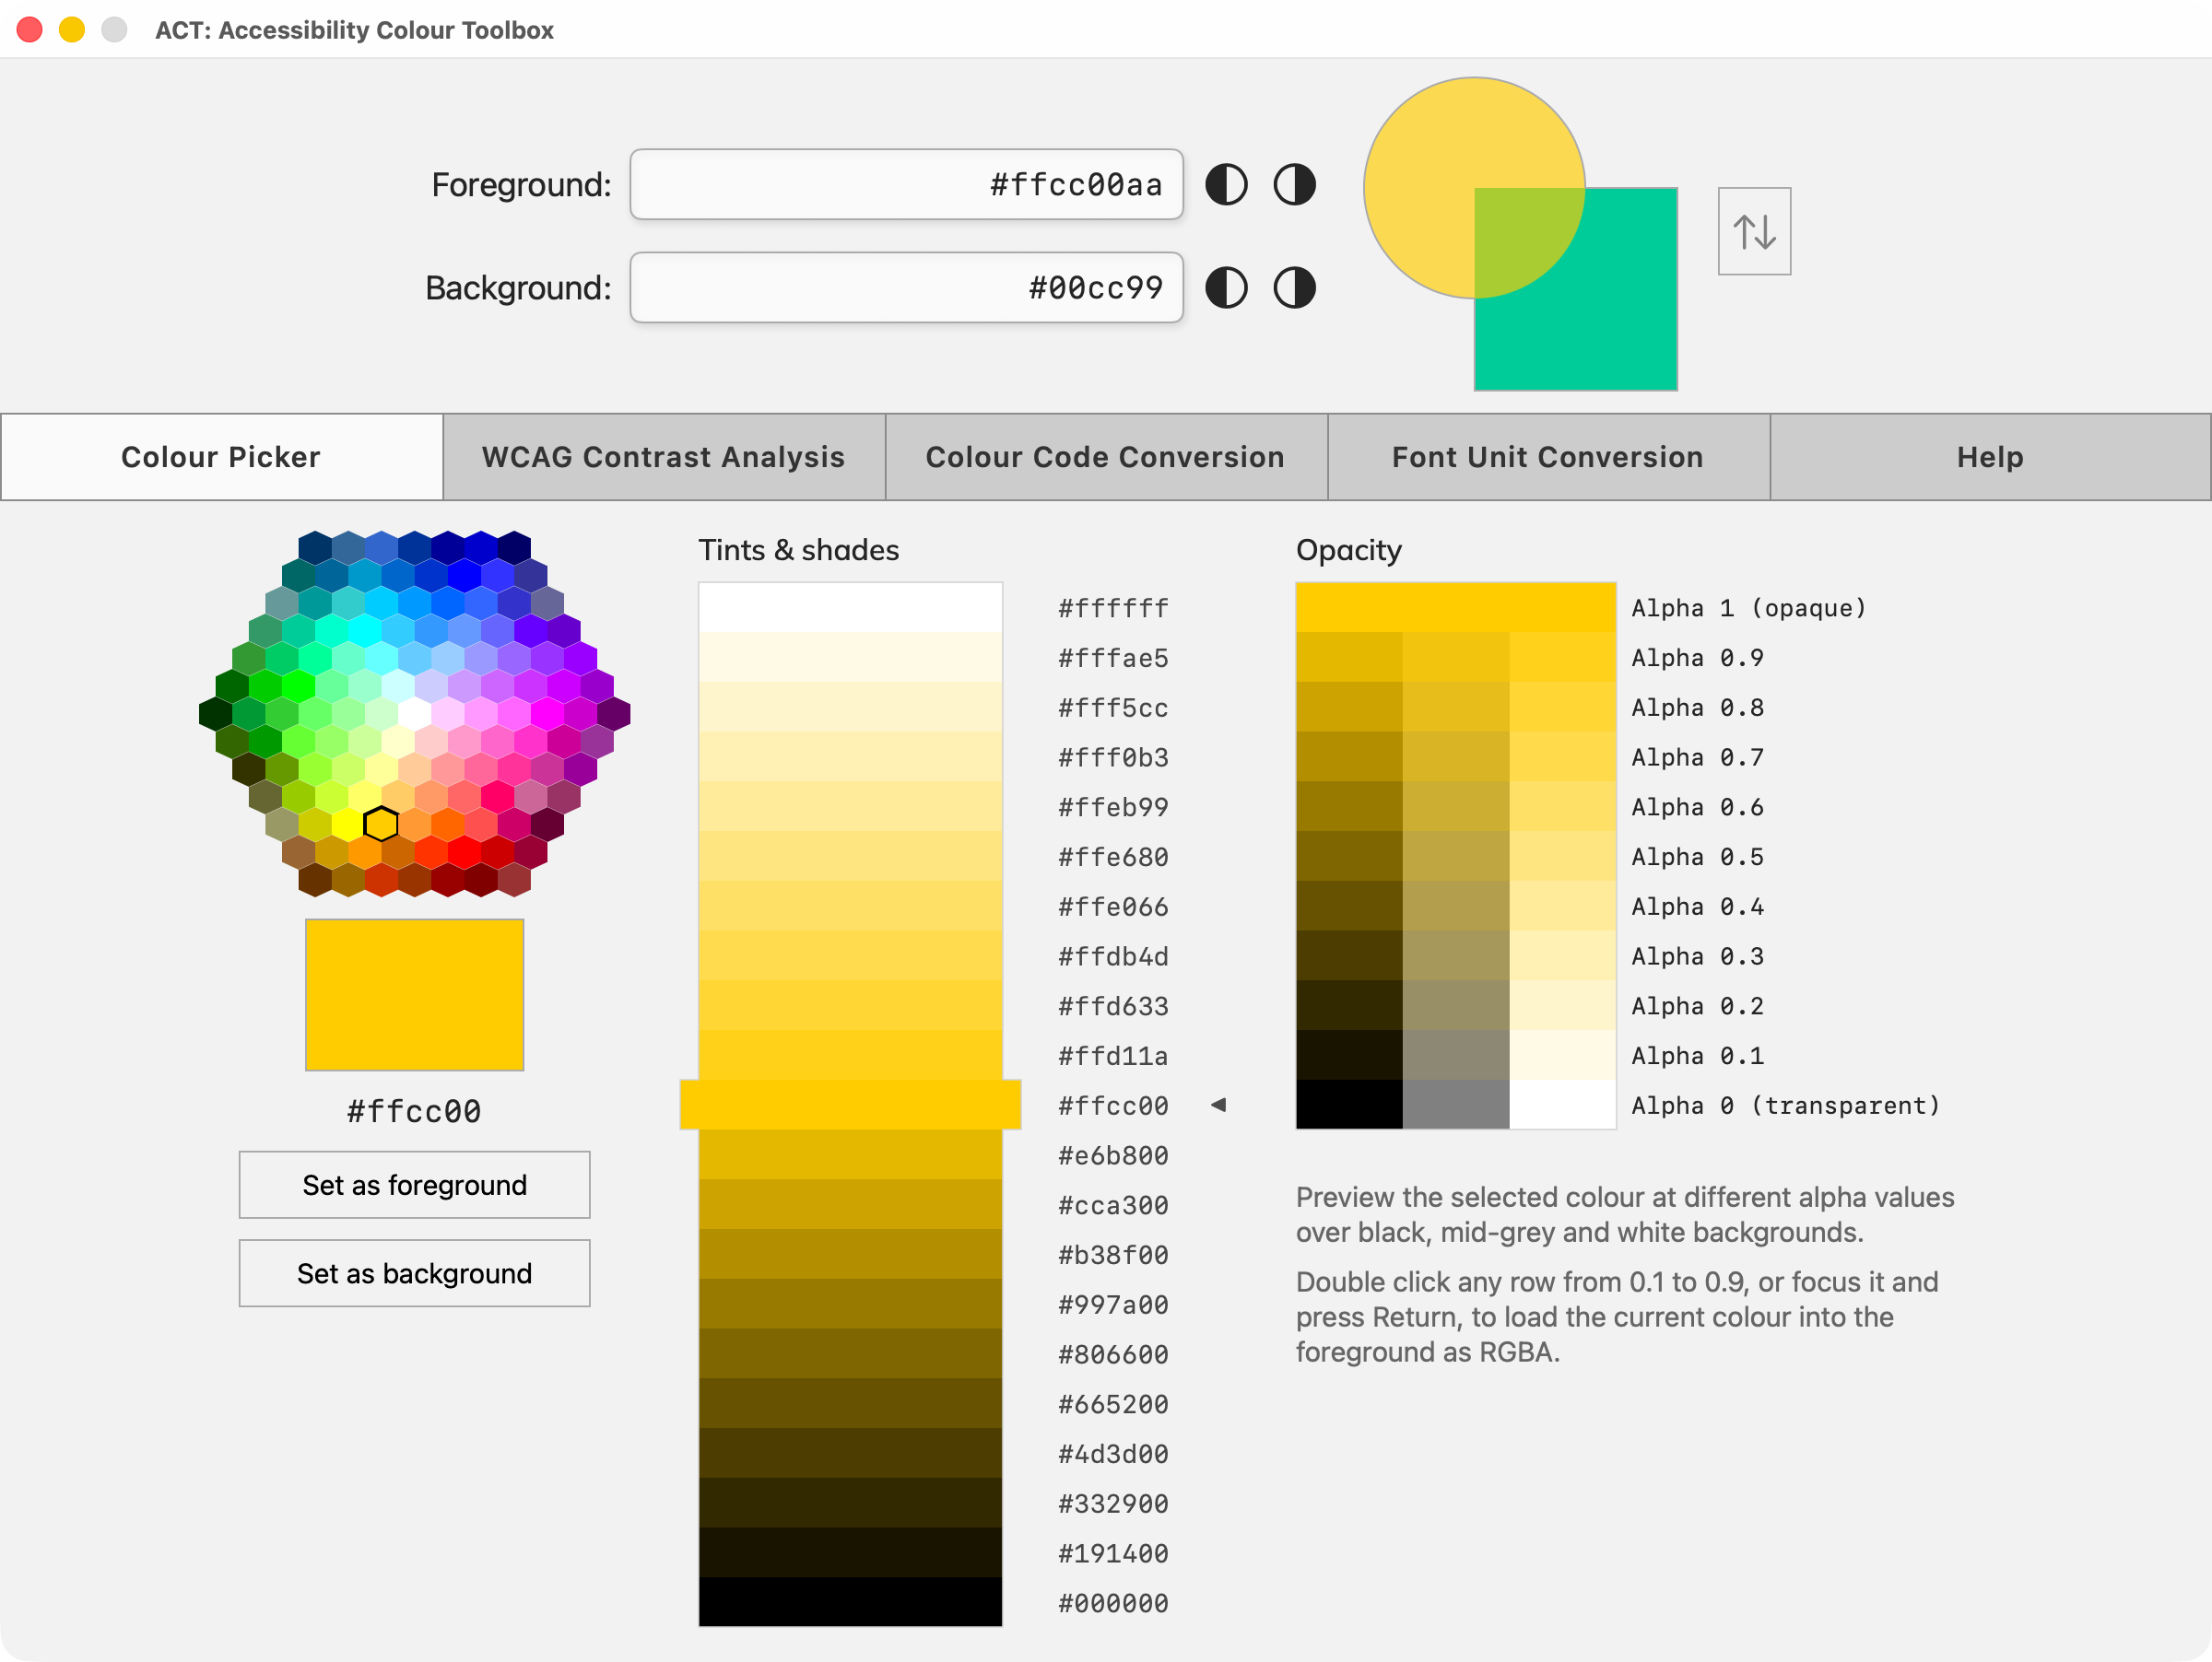2212x1662 pixels.
Task: Pick the #b38f00 shade
Action: pyautogui.click(x=850, y=1254)
